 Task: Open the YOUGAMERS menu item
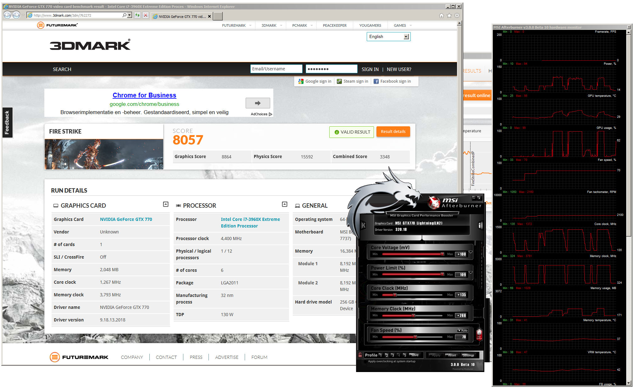pyautogui.click(x=370, y=25)
